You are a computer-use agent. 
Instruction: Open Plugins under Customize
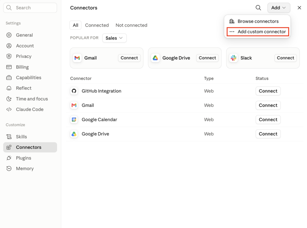click(30, 158)
